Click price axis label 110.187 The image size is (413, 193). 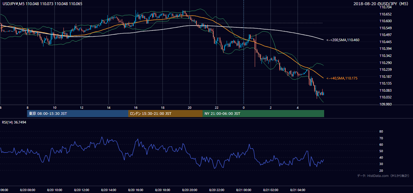[x=386, y=77]
